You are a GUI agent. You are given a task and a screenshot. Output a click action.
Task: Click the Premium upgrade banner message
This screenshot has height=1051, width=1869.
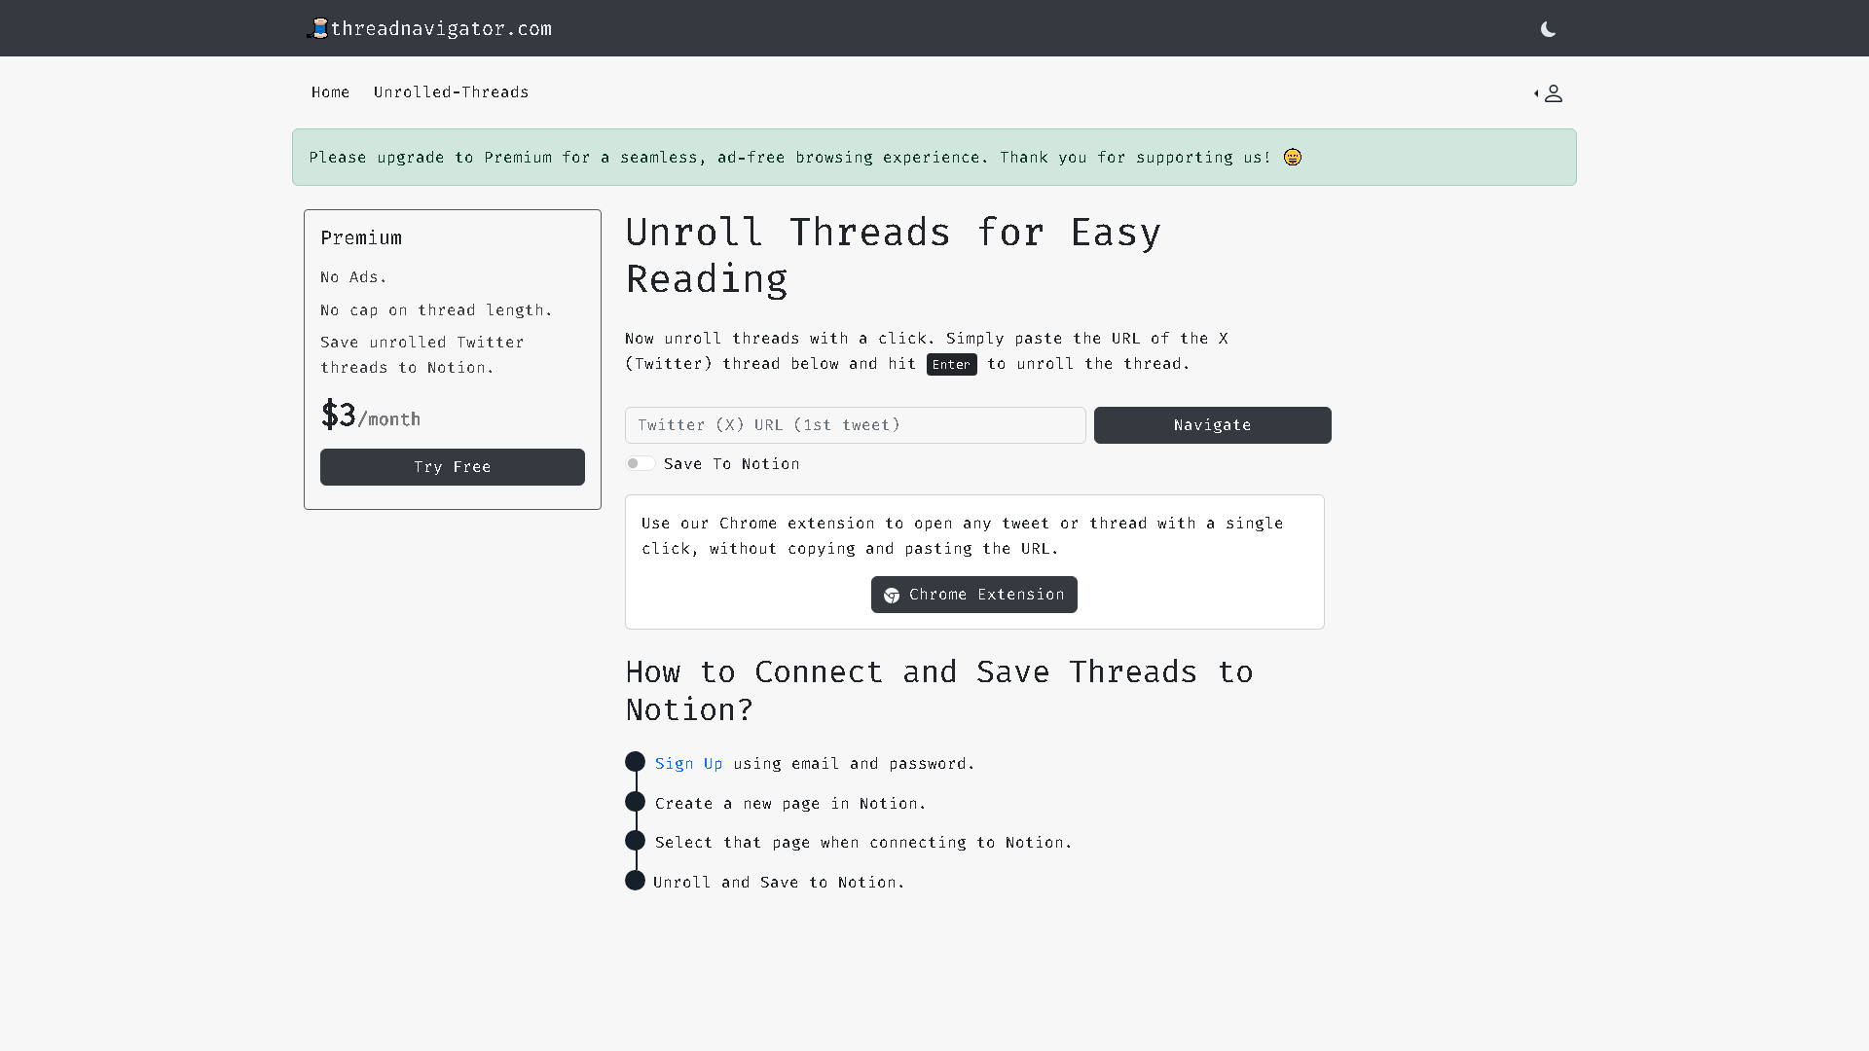790,157
